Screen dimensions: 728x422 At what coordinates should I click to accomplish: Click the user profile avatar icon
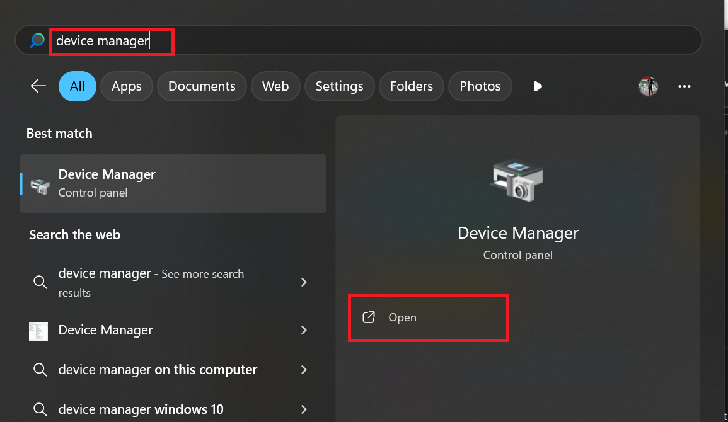pos(648,86)
